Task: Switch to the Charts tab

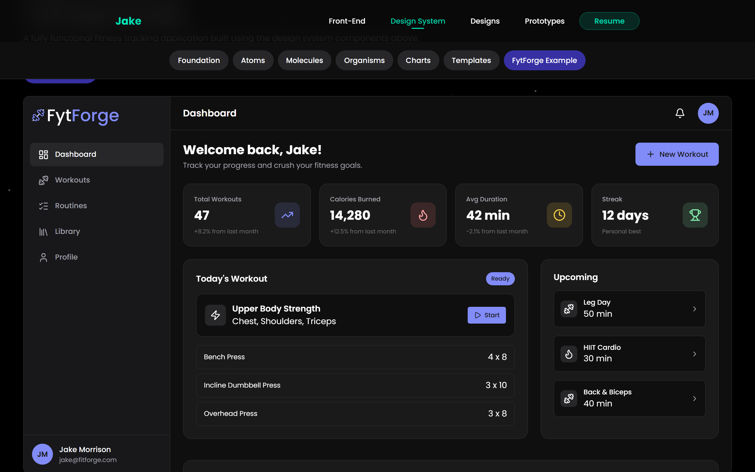Action: (418, 60)
